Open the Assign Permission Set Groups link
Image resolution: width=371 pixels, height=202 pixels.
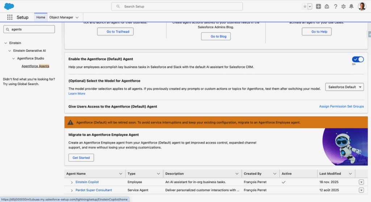pos(341,107)
